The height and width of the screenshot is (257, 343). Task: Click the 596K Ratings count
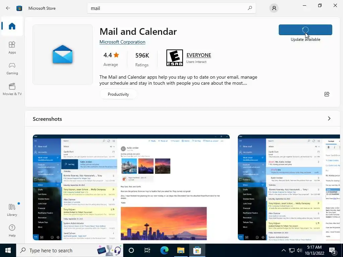(x=142, y=59)
